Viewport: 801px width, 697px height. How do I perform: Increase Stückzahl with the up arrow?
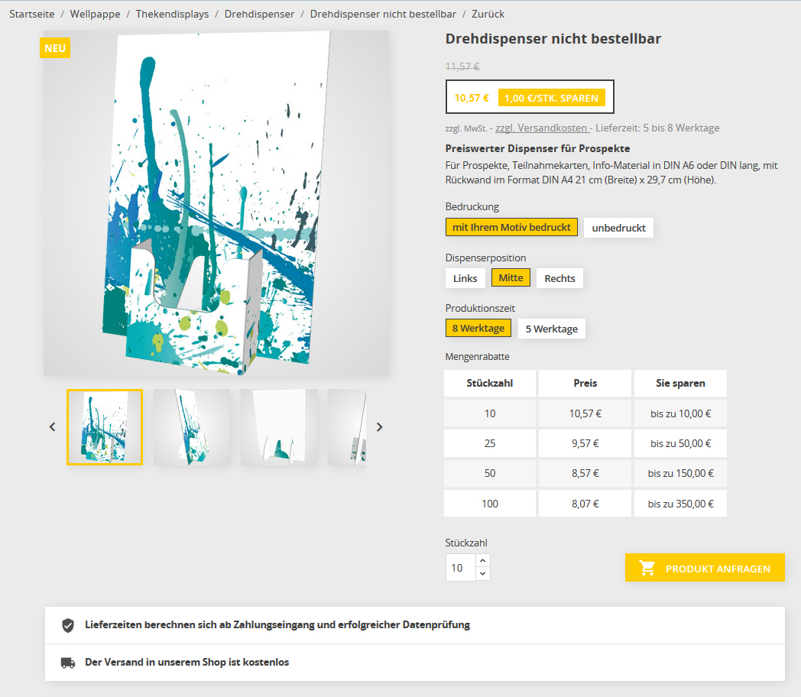click(x=483, y=561)
